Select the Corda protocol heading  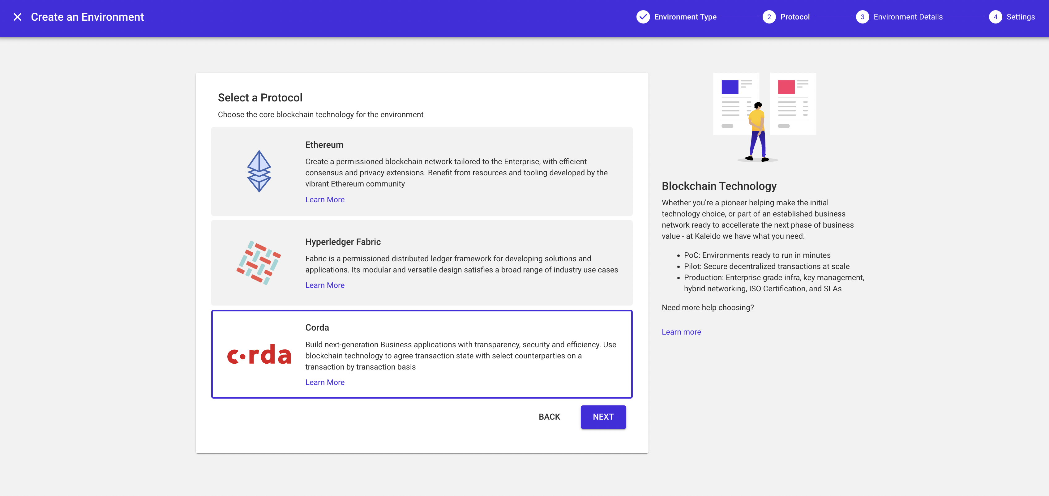click(x=317, y=327)
